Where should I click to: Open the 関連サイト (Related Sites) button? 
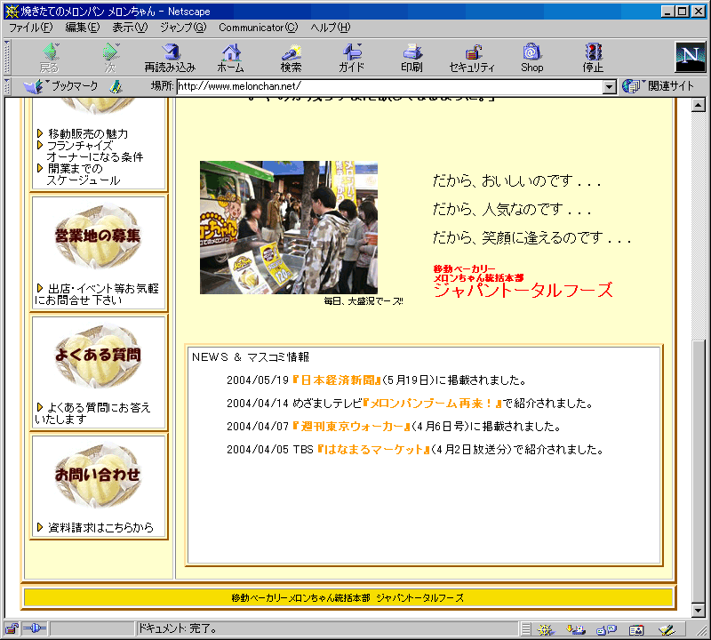coord(658,85)
